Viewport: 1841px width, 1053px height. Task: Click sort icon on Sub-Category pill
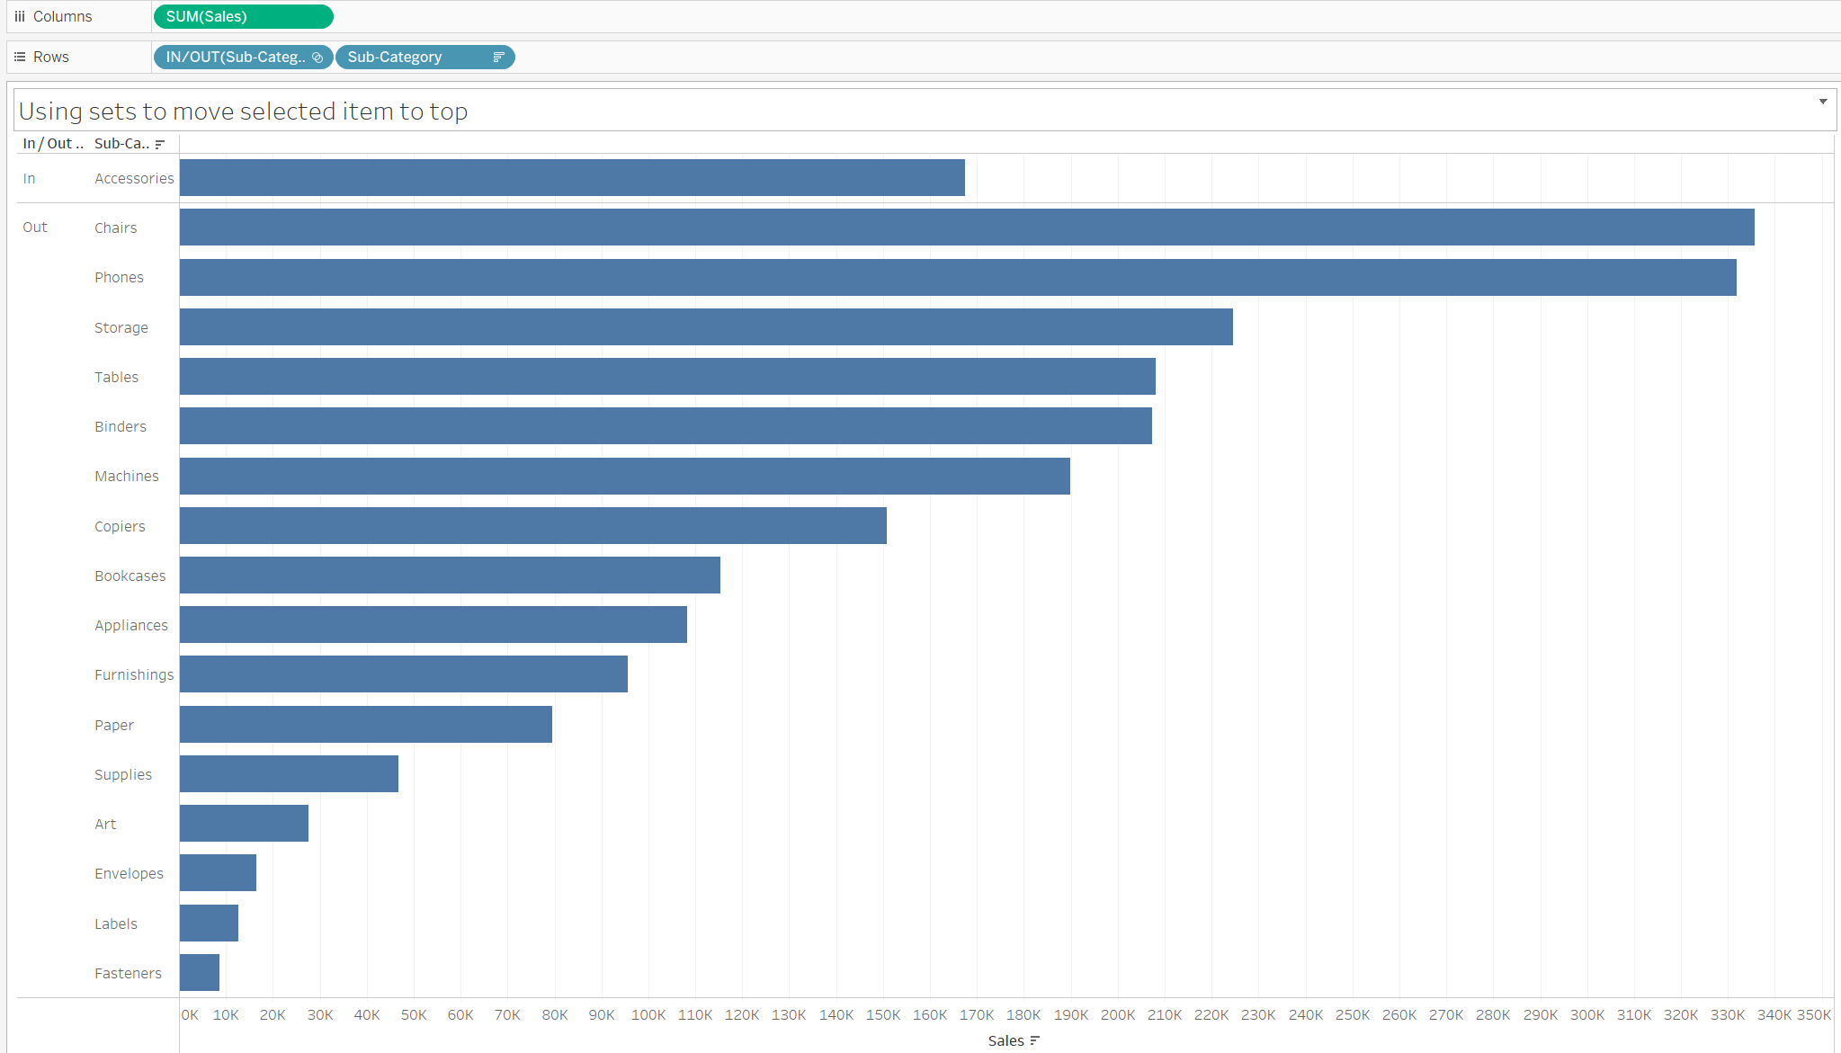point(499,58)
